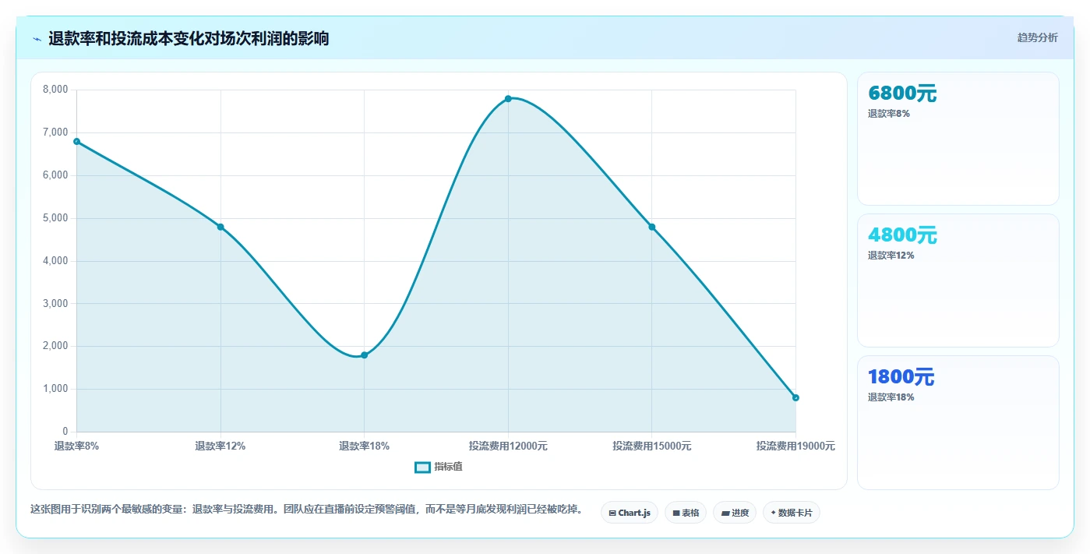
Task: Click the description text below the chart
Action: 306,510
